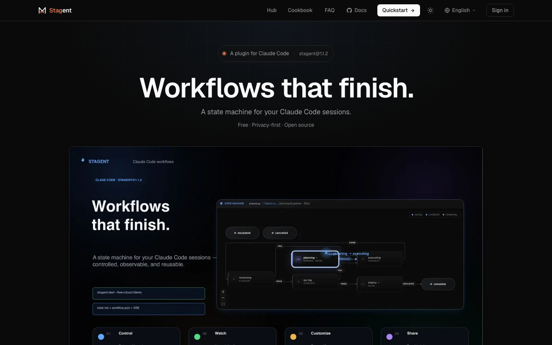Expand the English language dropdown

[460, 10]
